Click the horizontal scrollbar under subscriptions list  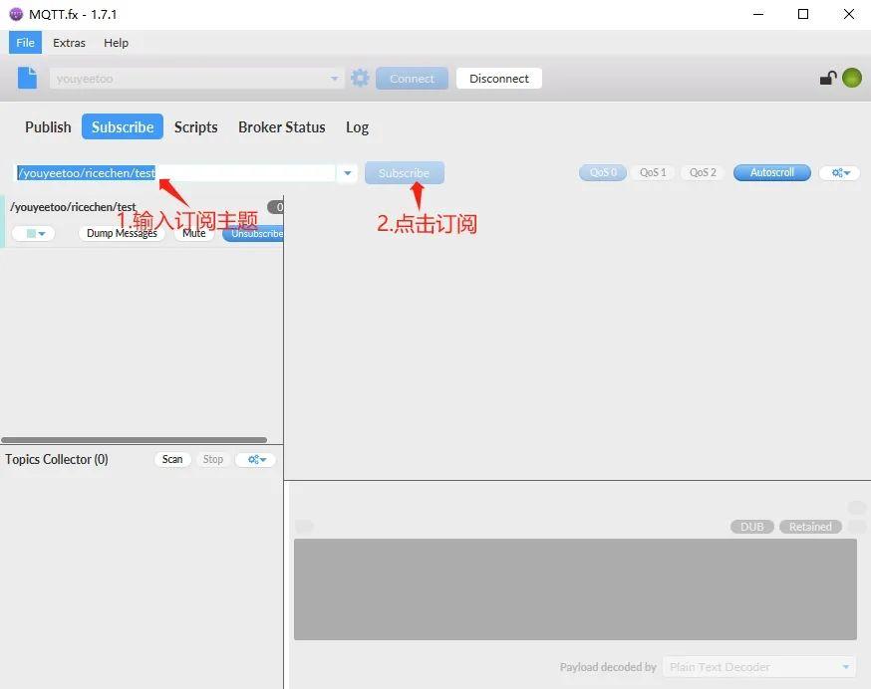pyautogui.click(x=134, y=440)
